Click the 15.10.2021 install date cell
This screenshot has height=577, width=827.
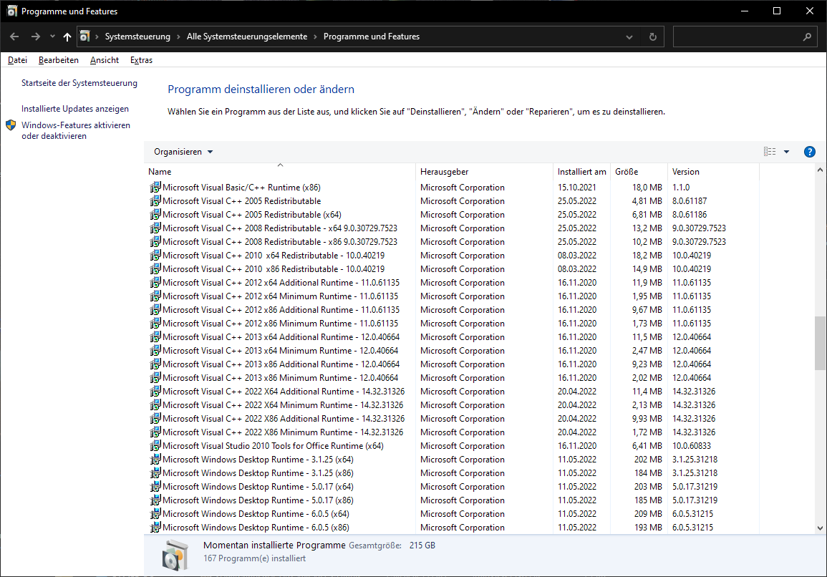577,188
